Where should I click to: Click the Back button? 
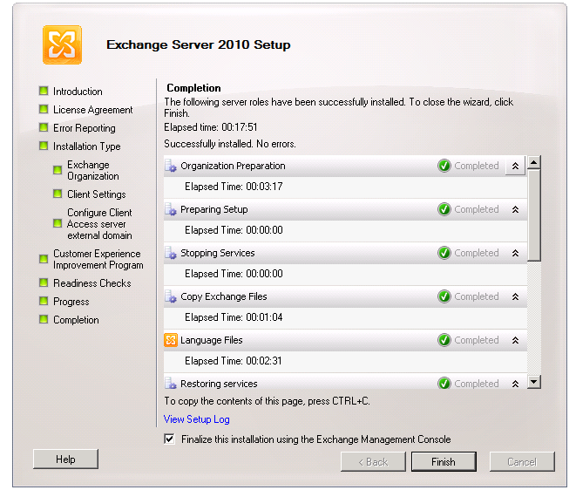(373, 462)
